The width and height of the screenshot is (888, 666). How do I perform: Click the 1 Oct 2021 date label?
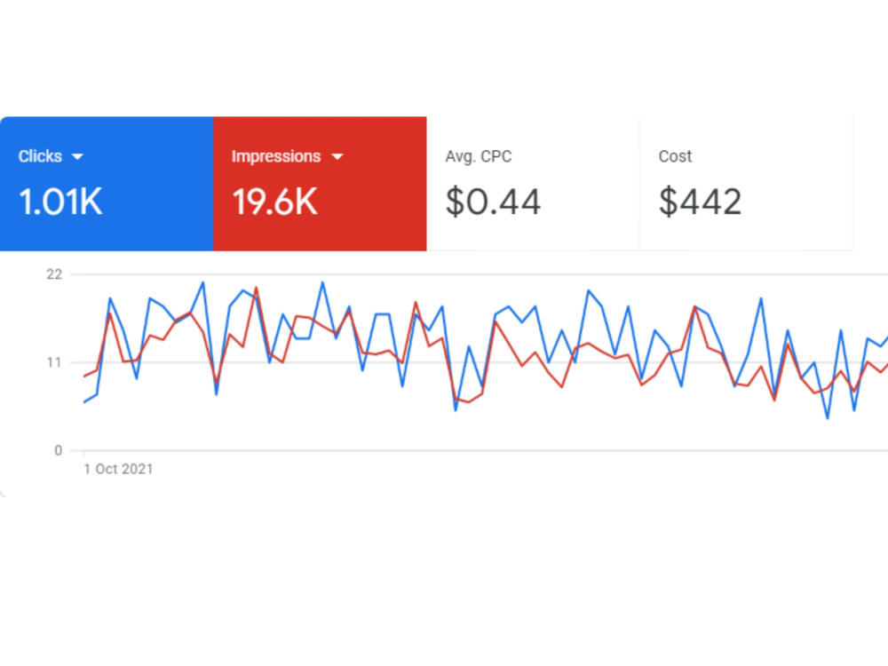(118, 469)
